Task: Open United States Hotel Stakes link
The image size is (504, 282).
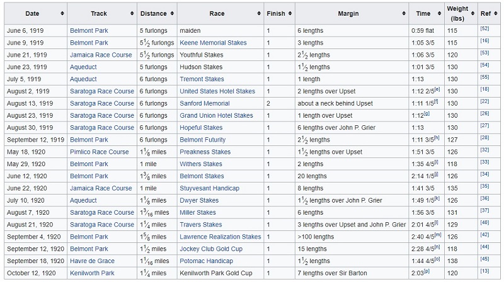Action: click(217, 91)
